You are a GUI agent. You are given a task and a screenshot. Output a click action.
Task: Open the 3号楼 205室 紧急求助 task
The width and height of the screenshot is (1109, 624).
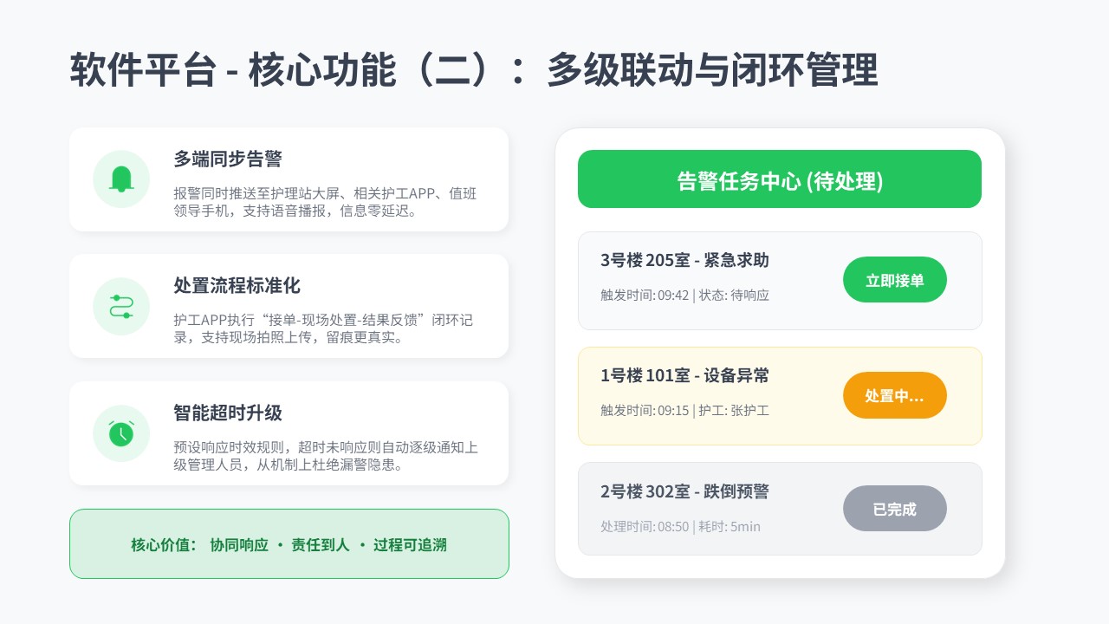[684, 261]
